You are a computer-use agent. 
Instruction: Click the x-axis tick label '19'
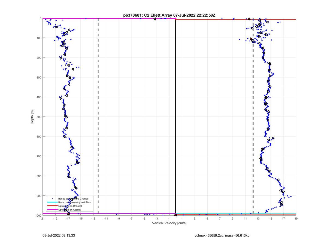[x=296, y=219]
